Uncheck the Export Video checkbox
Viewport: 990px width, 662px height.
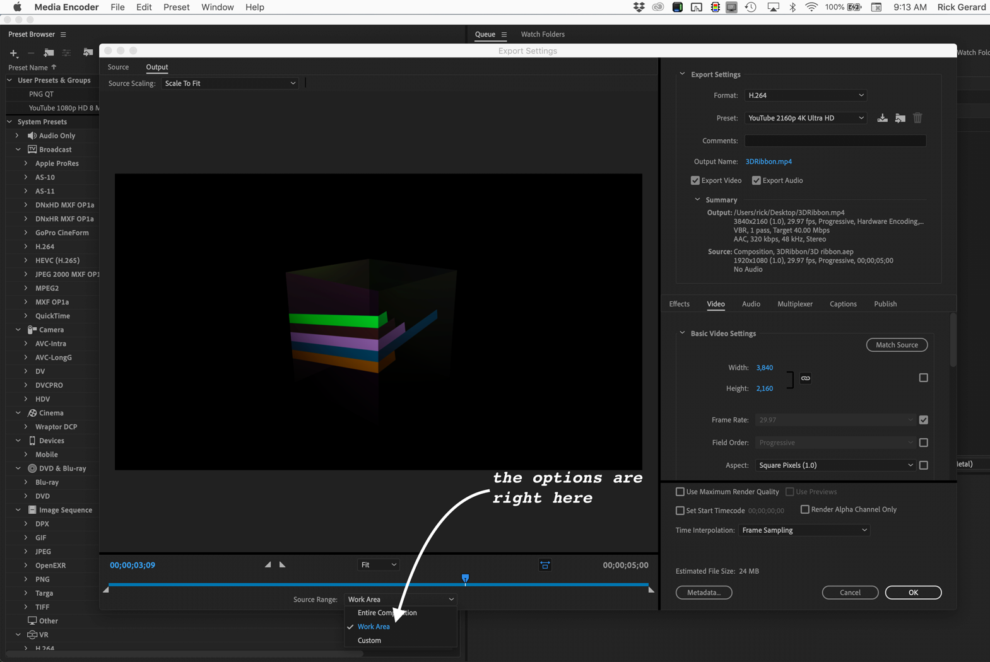pos(695,180)
